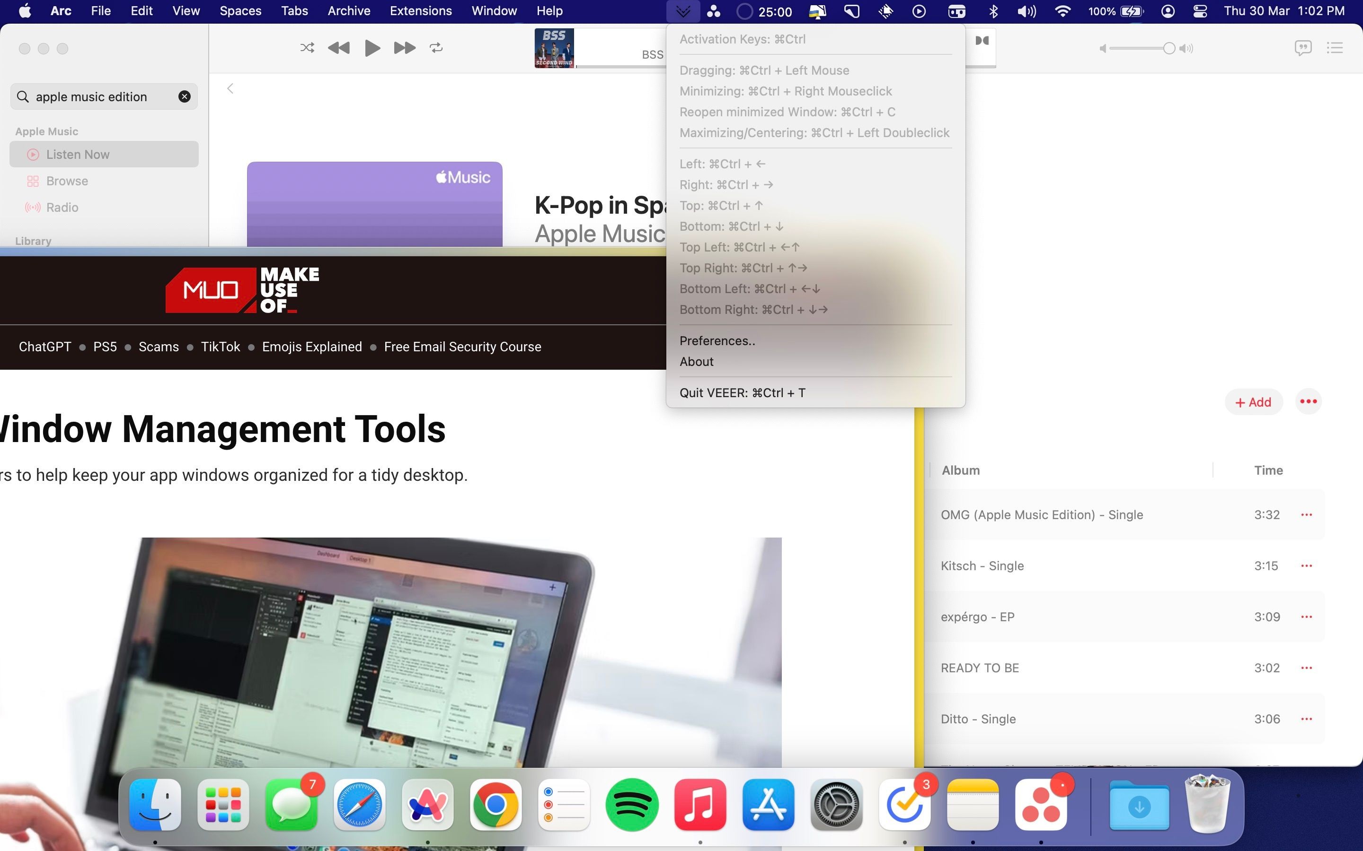This screenshot has height=851, width=1363.
Task: Open options for READY TO BE row
Action: 1306,668
